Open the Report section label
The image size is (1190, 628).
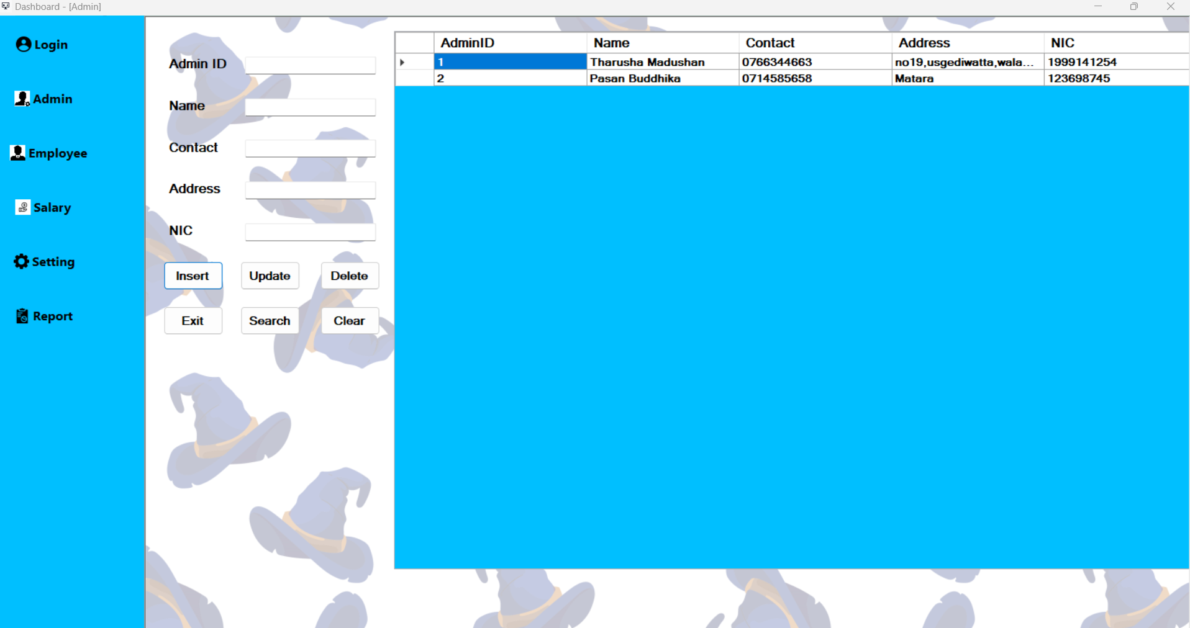(53, 316)
